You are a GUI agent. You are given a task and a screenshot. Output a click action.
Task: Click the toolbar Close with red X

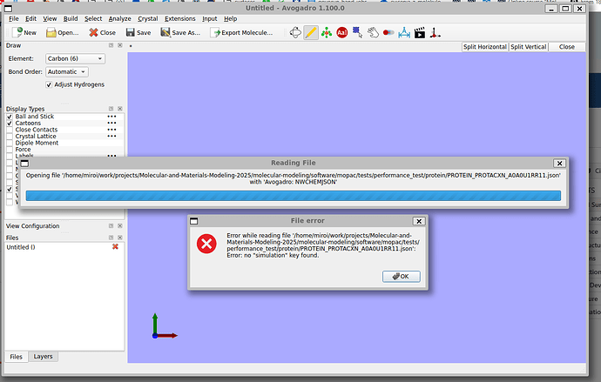(x=102, y=33)
